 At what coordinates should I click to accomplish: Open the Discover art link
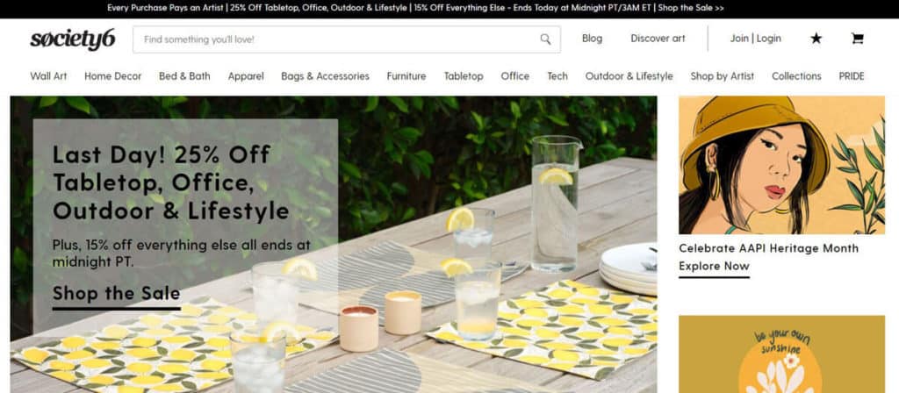click(658, 39)
